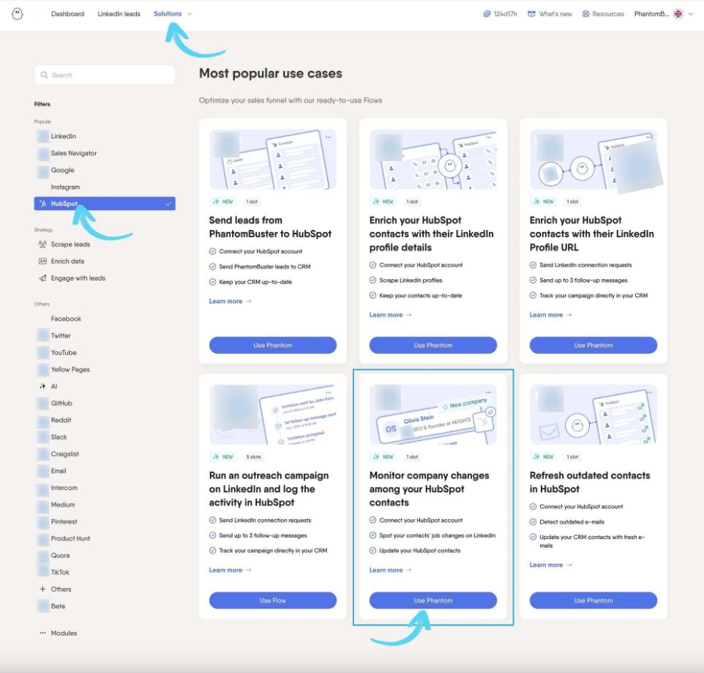Uncheck the selected HubSpot filter
This screenshot has width=704, height=673.
point(105,204)
